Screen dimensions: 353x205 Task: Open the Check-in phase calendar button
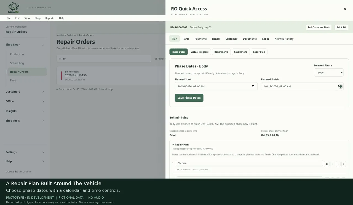pos(327,164)
